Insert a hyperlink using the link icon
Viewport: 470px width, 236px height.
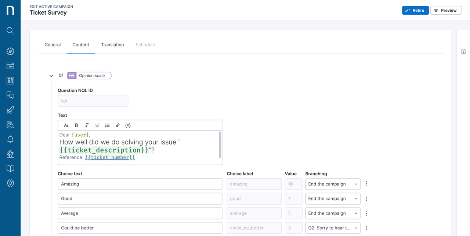click(117, 125)
